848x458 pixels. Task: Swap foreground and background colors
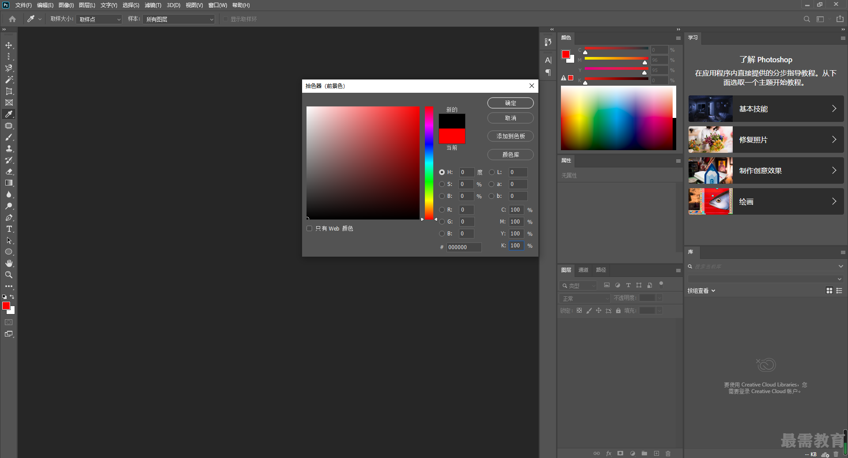pyautogui.click(x=12, y=297)
